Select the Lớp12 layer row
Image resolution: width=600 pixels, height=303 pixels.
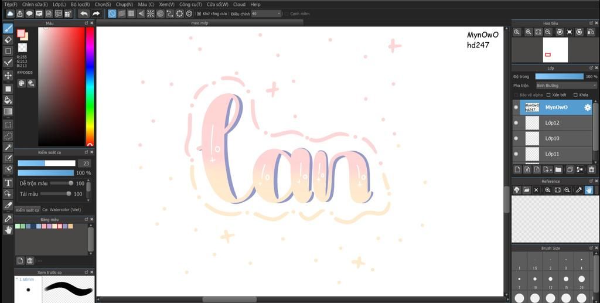click(553, 123)
